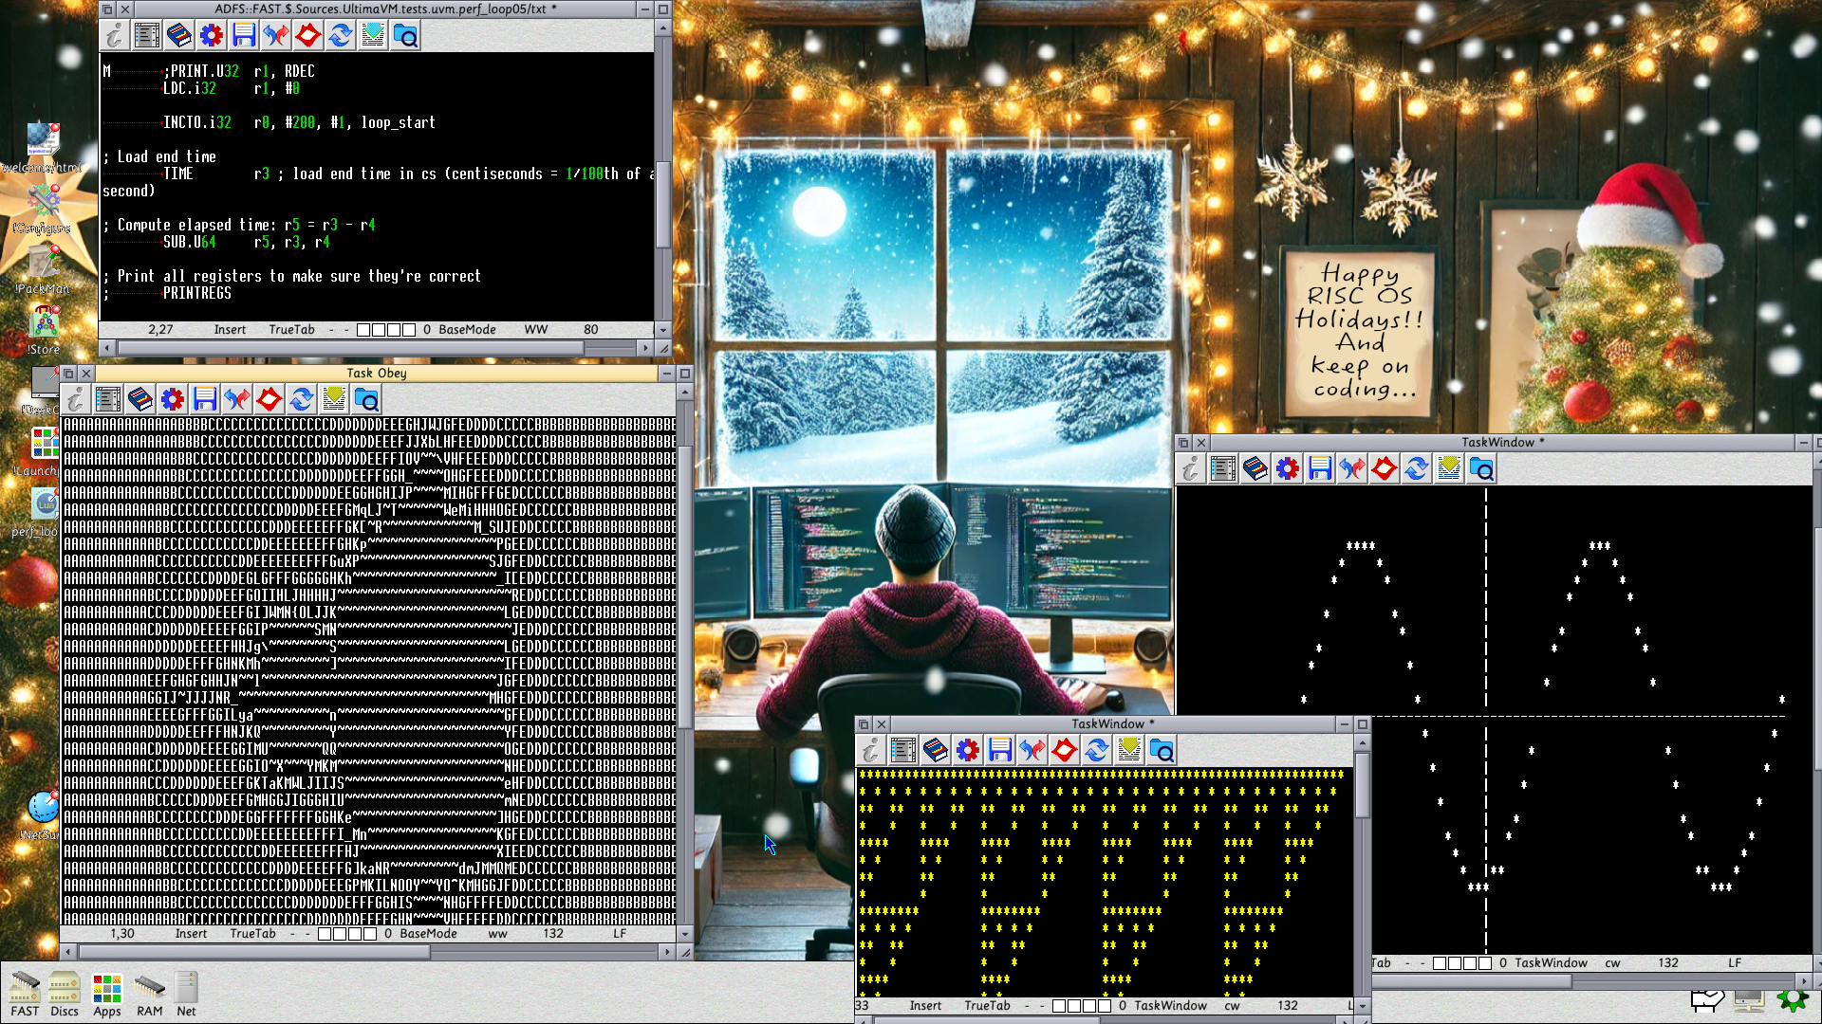
Task: Toggle cw wrap indicator in white-star TaskWindow status bar
Action: [x=1612, y=963]
